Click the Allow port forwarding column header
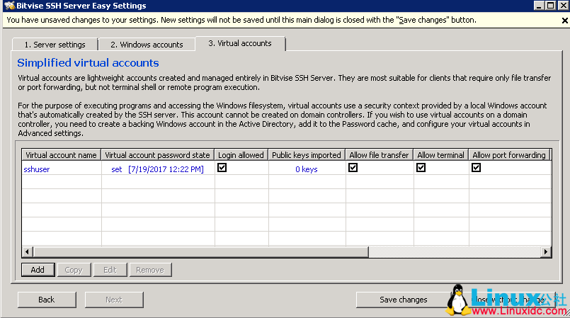This screenshot has width=570, height=318. tap(509, 155)
